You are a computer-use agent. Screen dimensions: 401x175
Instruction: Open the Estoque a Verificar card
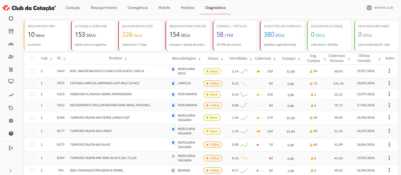(x=93, y=36)
